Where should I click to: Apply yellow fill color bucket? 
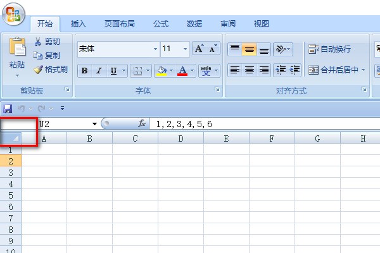coord(162,71)
